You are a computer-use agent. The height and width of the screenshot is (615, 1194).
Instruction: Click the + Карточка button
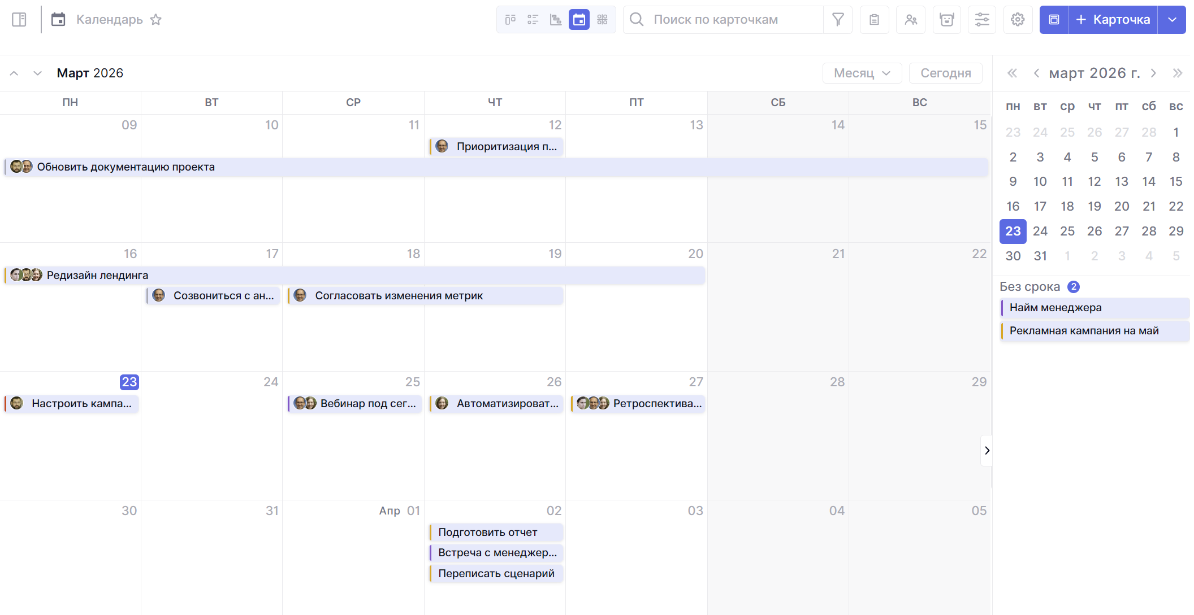[1113, 20]
